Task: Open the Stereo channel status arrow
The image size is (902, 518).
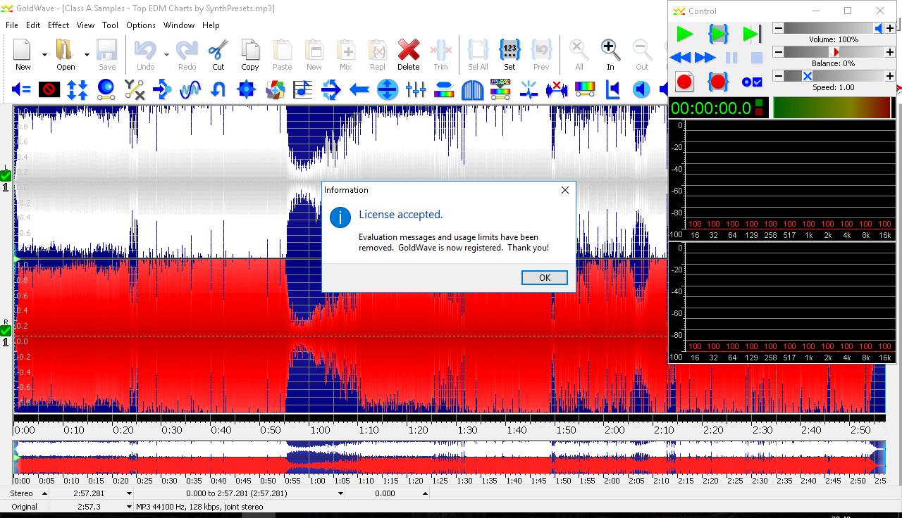Action: [44, 493]
